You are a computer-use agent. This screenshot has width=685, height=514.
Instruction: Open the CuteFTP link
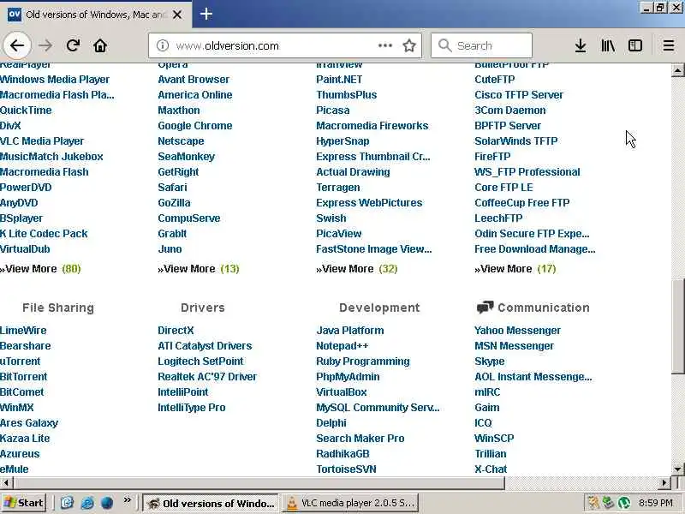495,80
